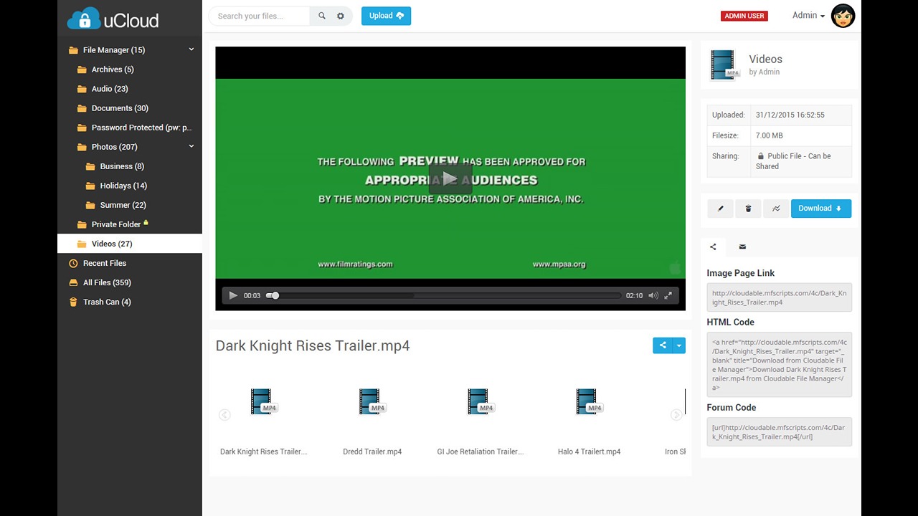The width and height of the screenshot is (918, 516).
Task: Click the Forum Code box
Action: pyautogui.click(x=780, y=432)
